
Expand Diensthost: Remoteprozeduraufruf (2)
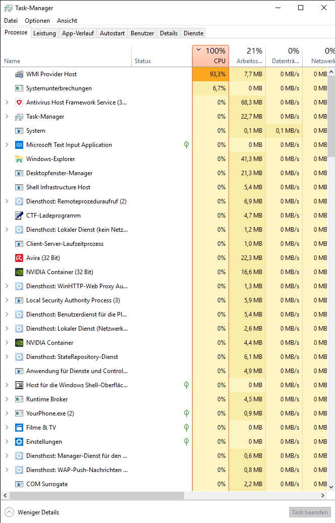(7, 201)
